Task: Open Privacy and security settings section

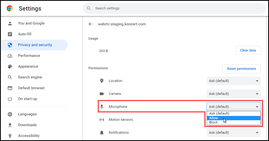Action: [34, 45]
